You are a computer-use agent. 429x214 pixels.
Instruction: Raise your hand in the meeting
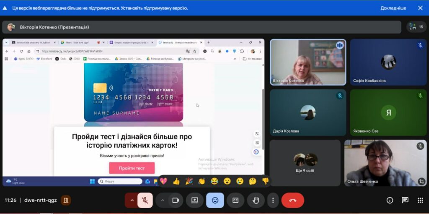pos(256,201)
